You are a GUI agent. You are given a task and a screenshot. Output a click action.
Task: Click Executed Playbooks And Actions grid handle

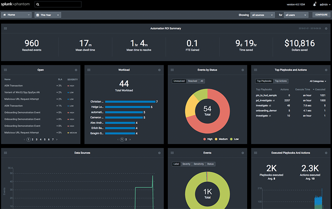[x=255, y=153]
